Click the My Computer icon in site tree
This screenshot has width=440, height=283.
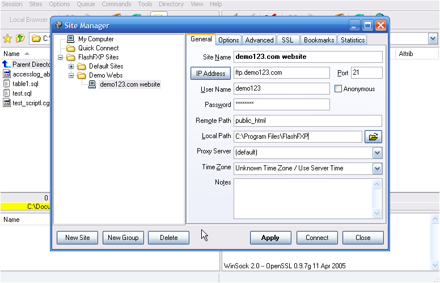[x=71, y=39]
